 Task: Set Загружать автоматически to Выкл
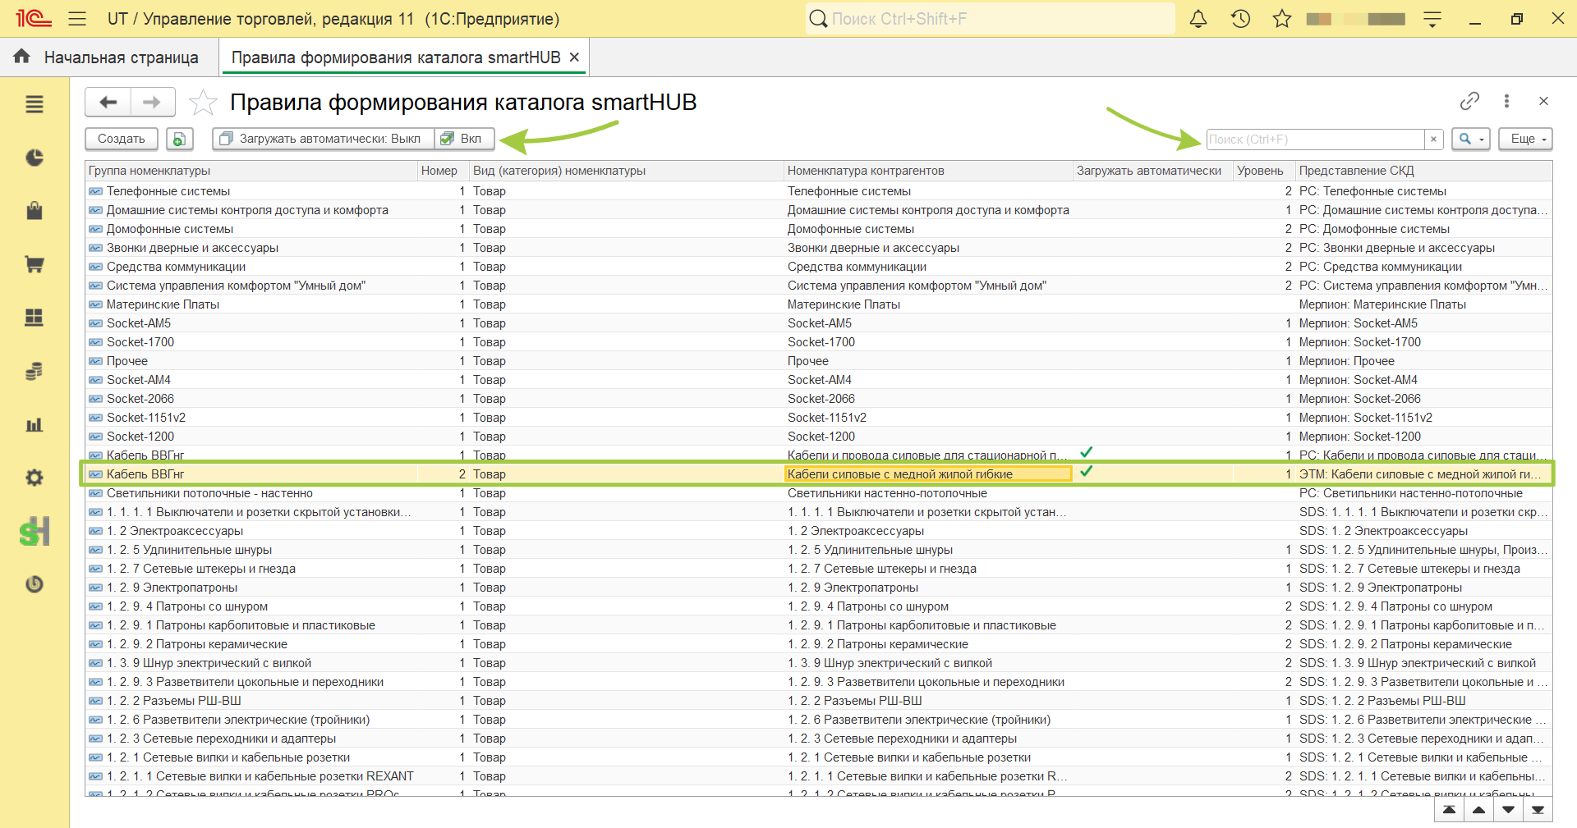(x=323, y=139)
